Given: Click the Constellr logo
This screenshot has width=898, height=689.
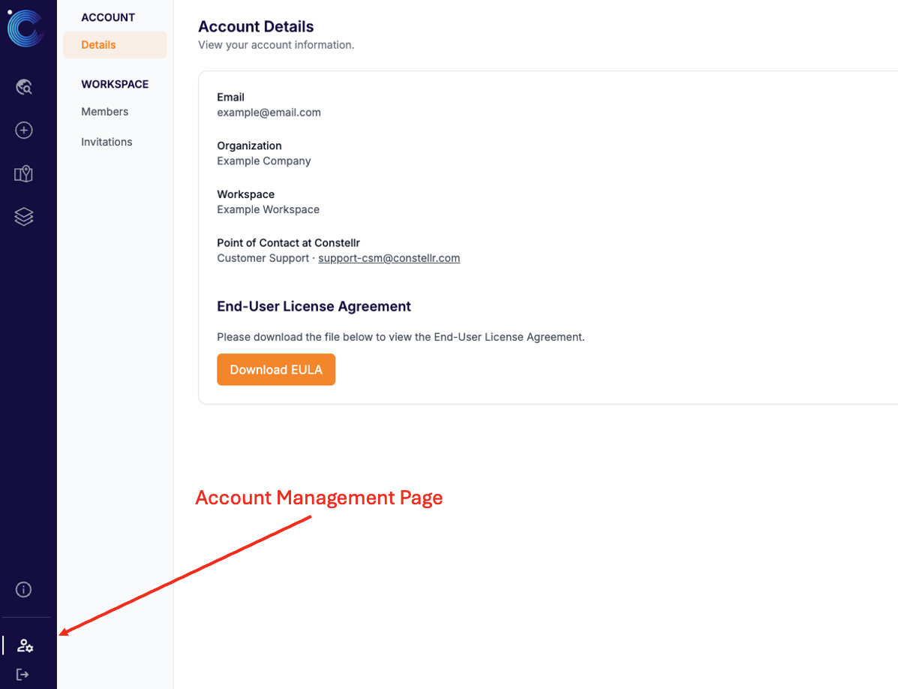Looking at the screenshot, I should pyautogui.click(x=27, y=28).
